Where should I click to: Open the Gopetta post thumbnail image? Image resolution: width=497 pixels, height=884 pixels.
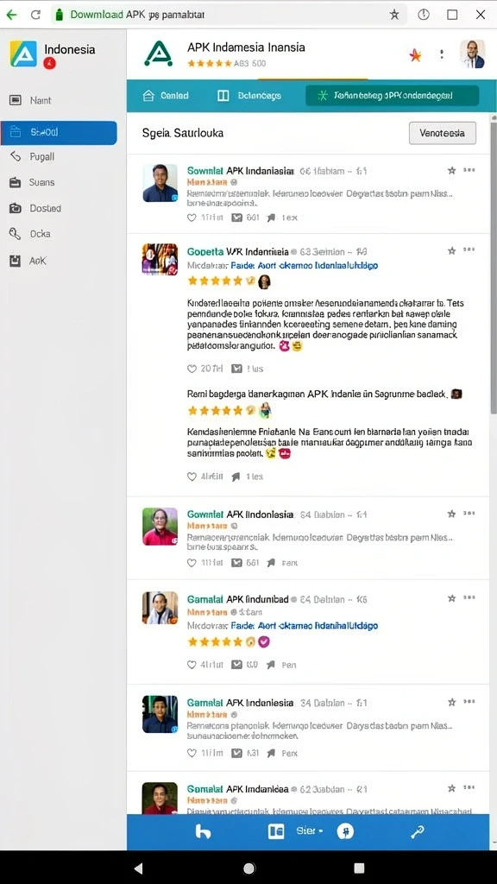tap(160, 259)
